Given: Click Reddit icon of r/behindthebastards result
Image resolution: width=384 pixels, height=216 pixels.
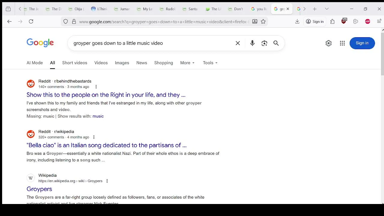Looking at the screenshot, I should (x=31, y=84).
